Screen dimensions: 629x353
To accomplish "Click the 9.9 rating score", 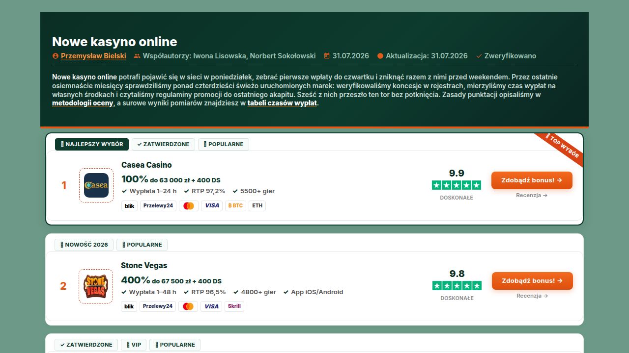I will point(457,173).
